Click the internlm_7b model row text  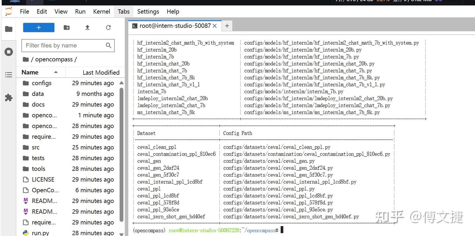point(152,92)
